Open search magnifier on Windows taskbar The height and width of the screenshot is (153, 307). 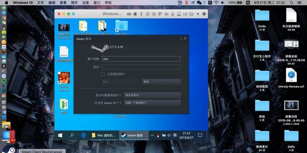(72, 135)
